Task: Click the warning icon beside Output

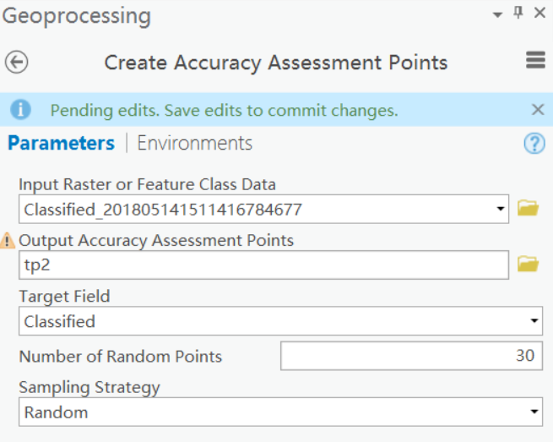Action: click(8, 242)
